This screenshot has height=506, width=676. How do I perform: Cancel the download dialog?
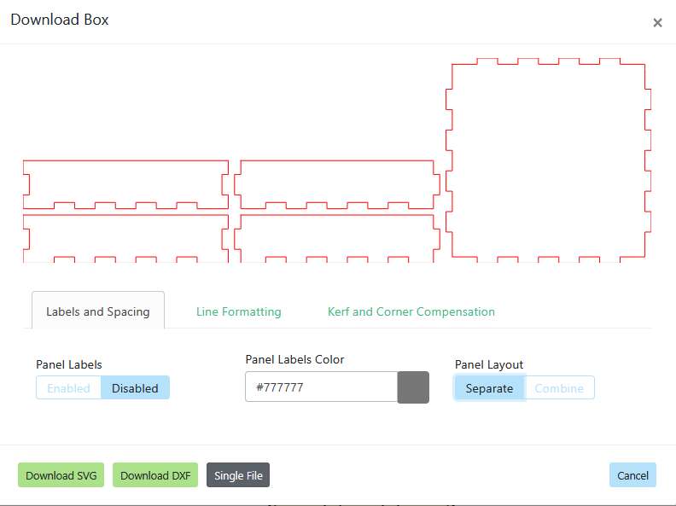pos(632,475)
